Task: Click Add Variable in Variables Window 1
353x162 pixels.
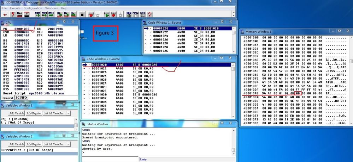Action: (17, 113)
